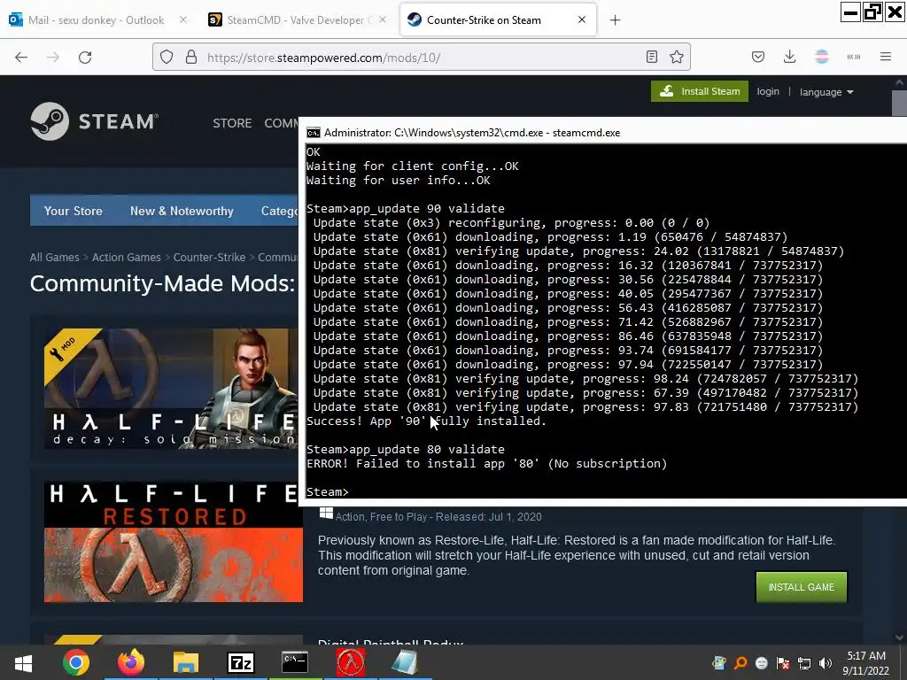
Task: Click All Games breadcrumb link
Action: click(54, 258)
